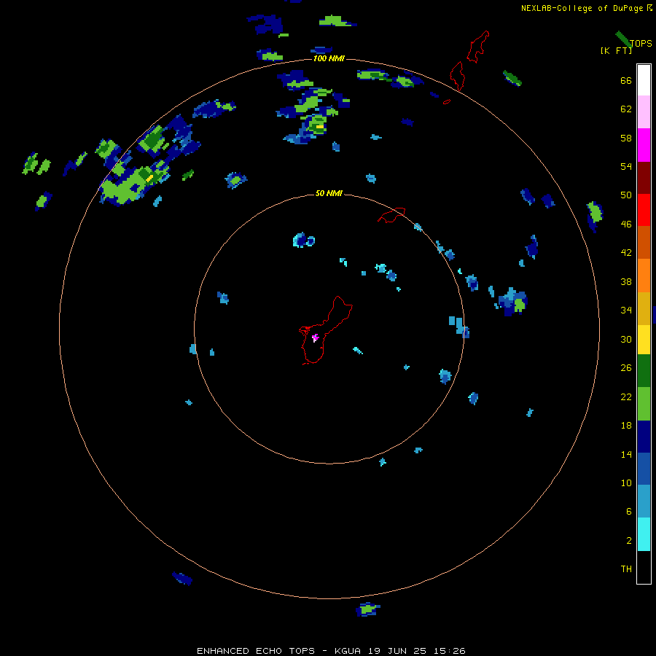Click the "54" legend value
This screenshot has height=656, width=656.
point(626,166)
